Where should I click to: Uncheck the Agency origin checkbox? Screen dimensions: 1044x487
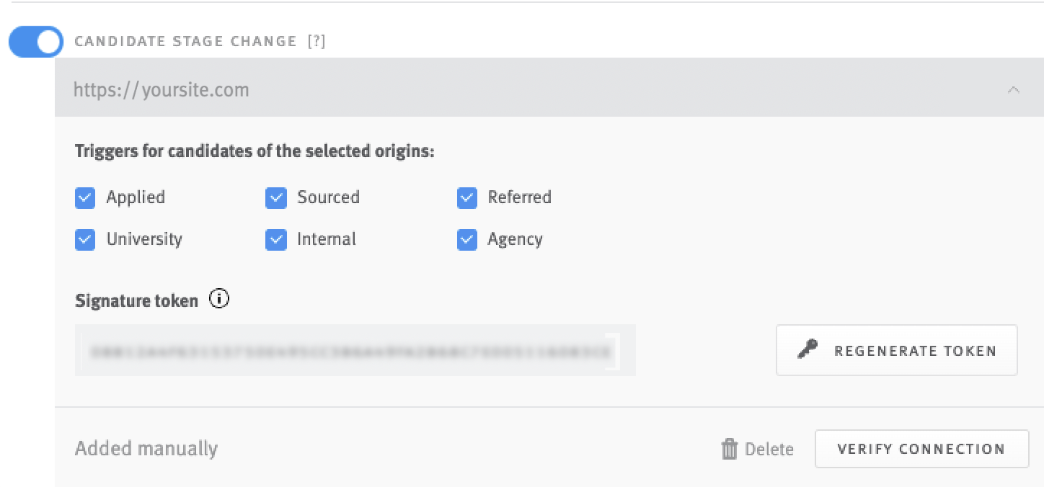[x=466, y=239]
